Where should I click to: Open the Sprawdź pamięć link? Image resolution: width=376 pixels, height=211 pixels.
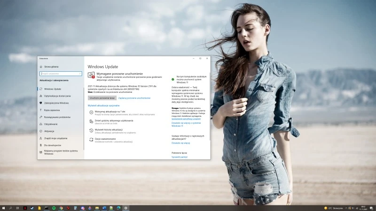point(180,157)
